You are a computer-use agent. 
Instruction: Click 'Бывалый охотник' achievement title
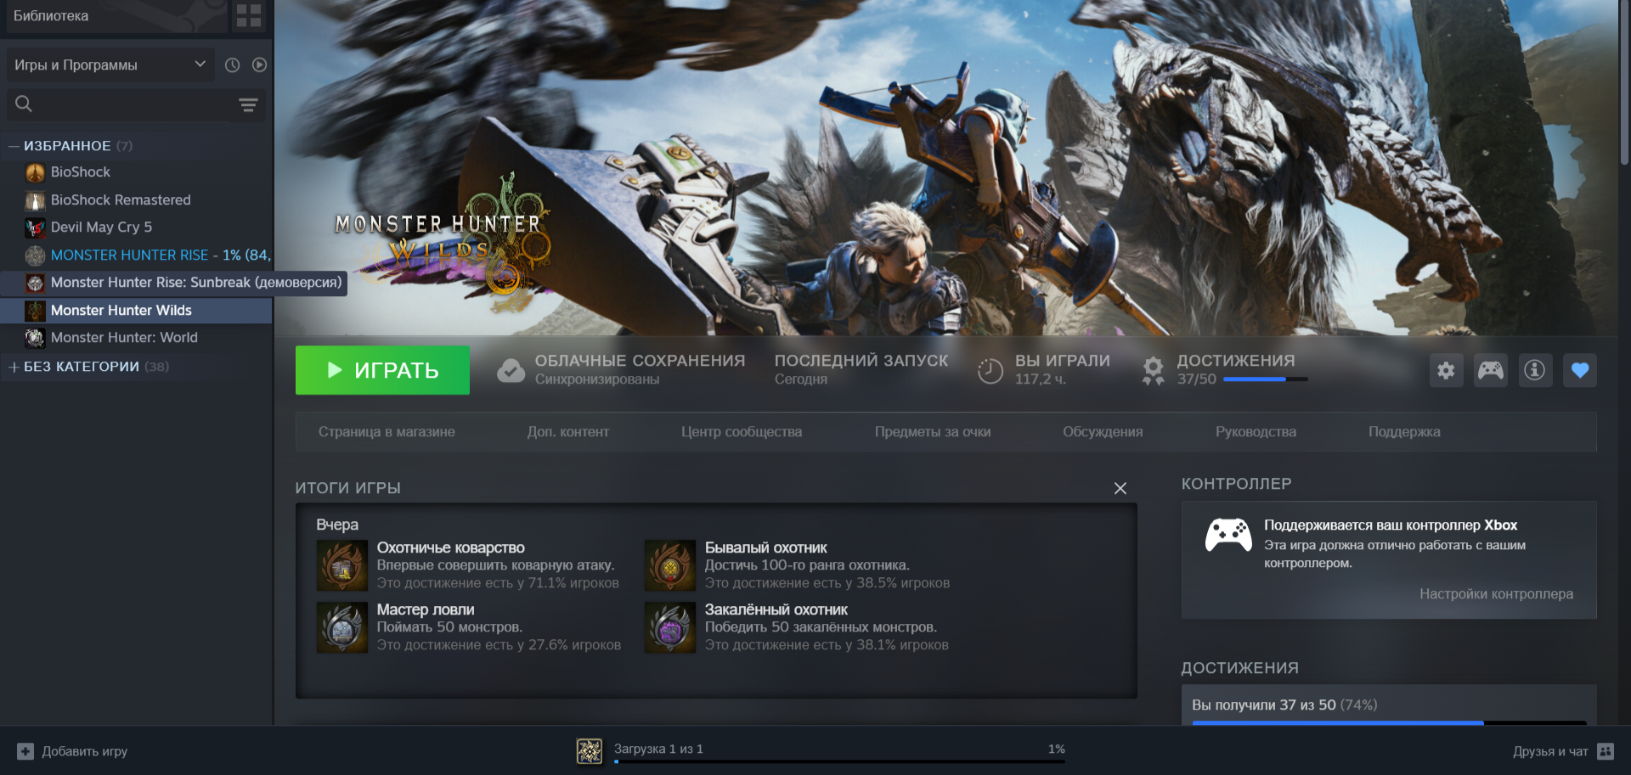[766, 548]
